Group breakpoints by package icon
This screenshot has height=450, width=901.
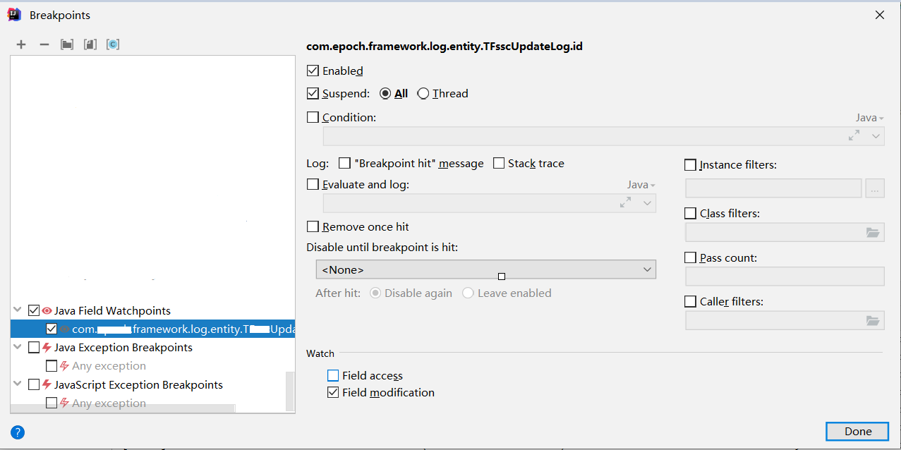click(67, 44)
